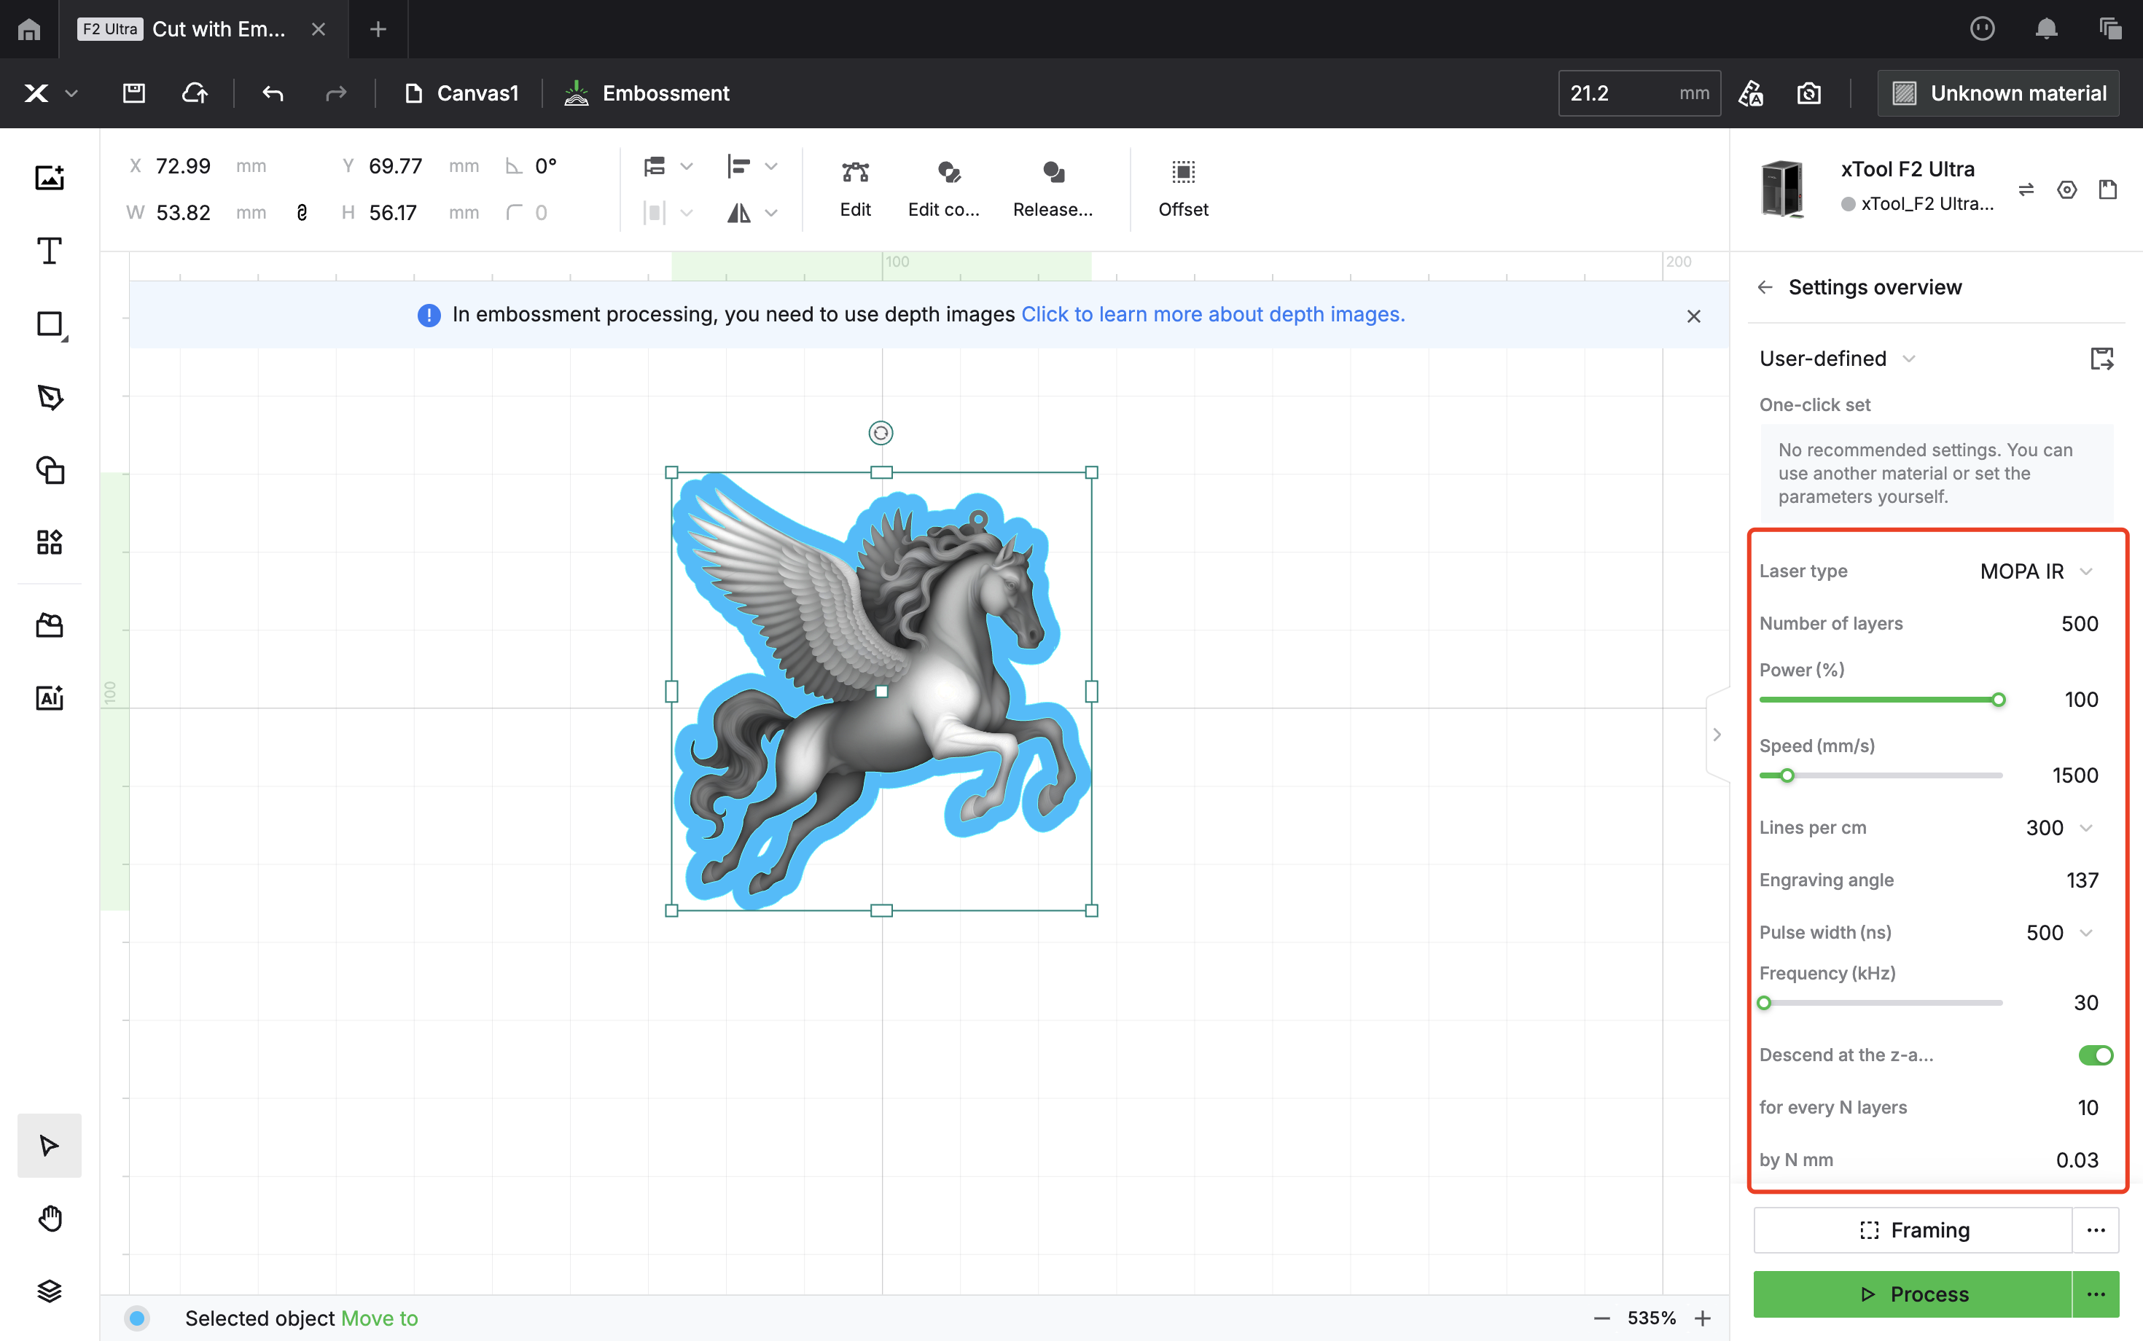Switch device with the swap arrows icon

[2026, 189]
